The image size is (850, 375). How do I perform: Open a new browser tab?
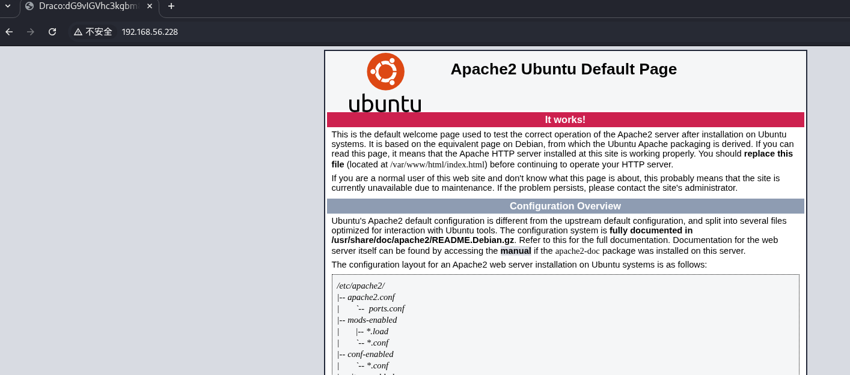pos(171,6)
